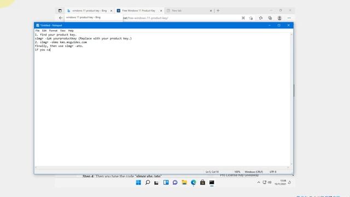Open Task View on taskbar
Image resolution: width=350 pixels, height=197 pixels.
(x=156, y=183)
